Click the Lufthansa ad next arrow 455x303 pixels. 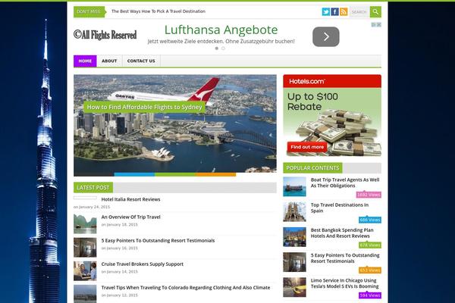pos(326,37)
